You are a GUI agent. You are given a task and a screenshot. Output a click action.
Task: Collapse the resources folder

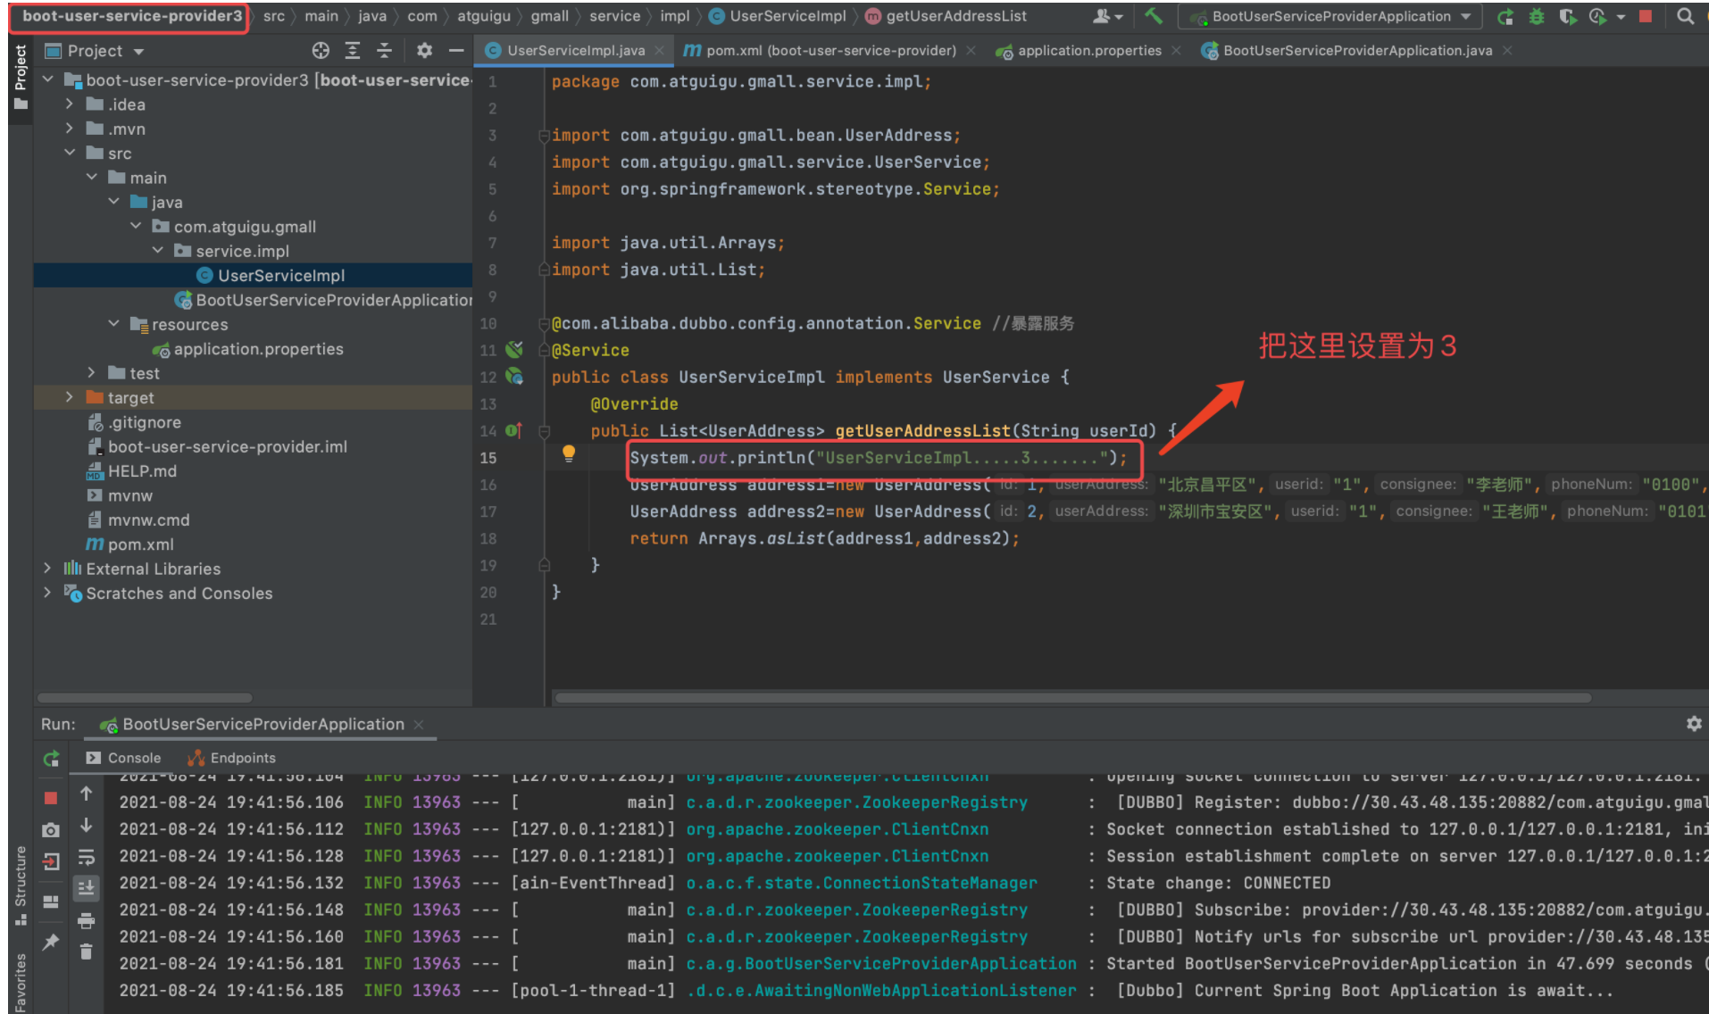(113, 324)
